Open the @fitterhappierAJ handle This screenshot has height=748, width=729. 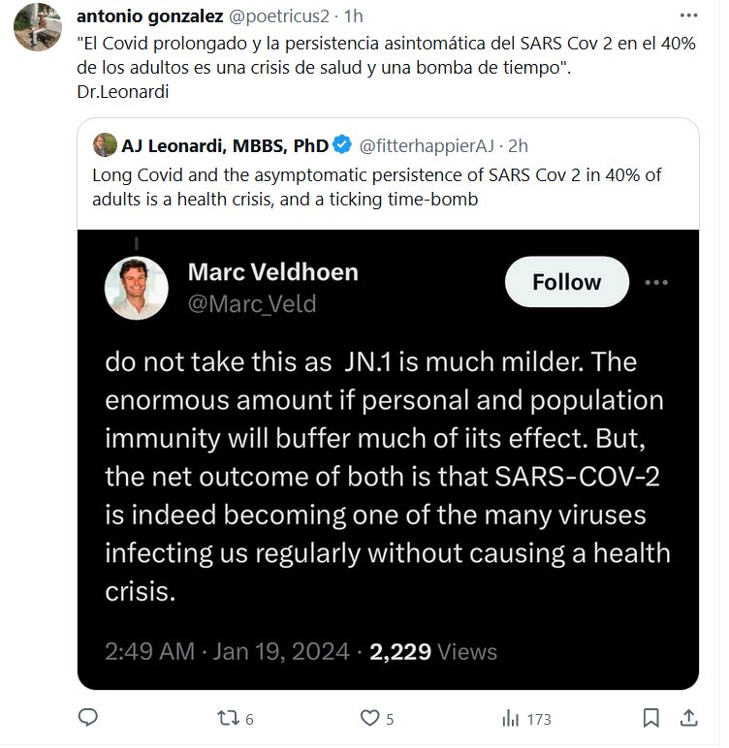pos(429,146)
